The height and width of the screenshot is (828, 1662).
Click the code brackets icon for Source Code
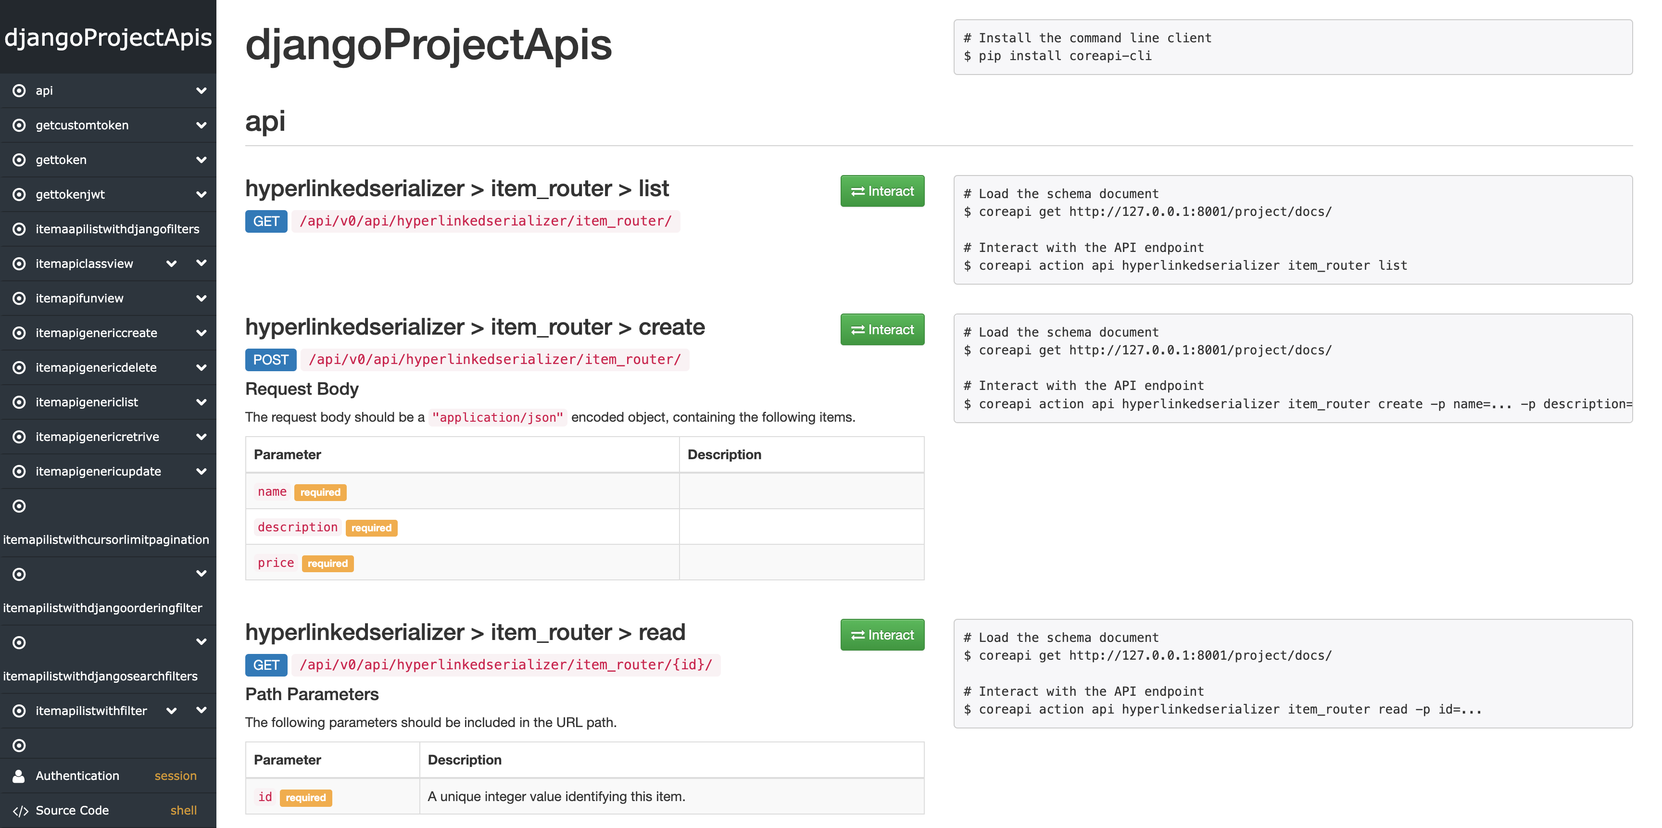20,811
